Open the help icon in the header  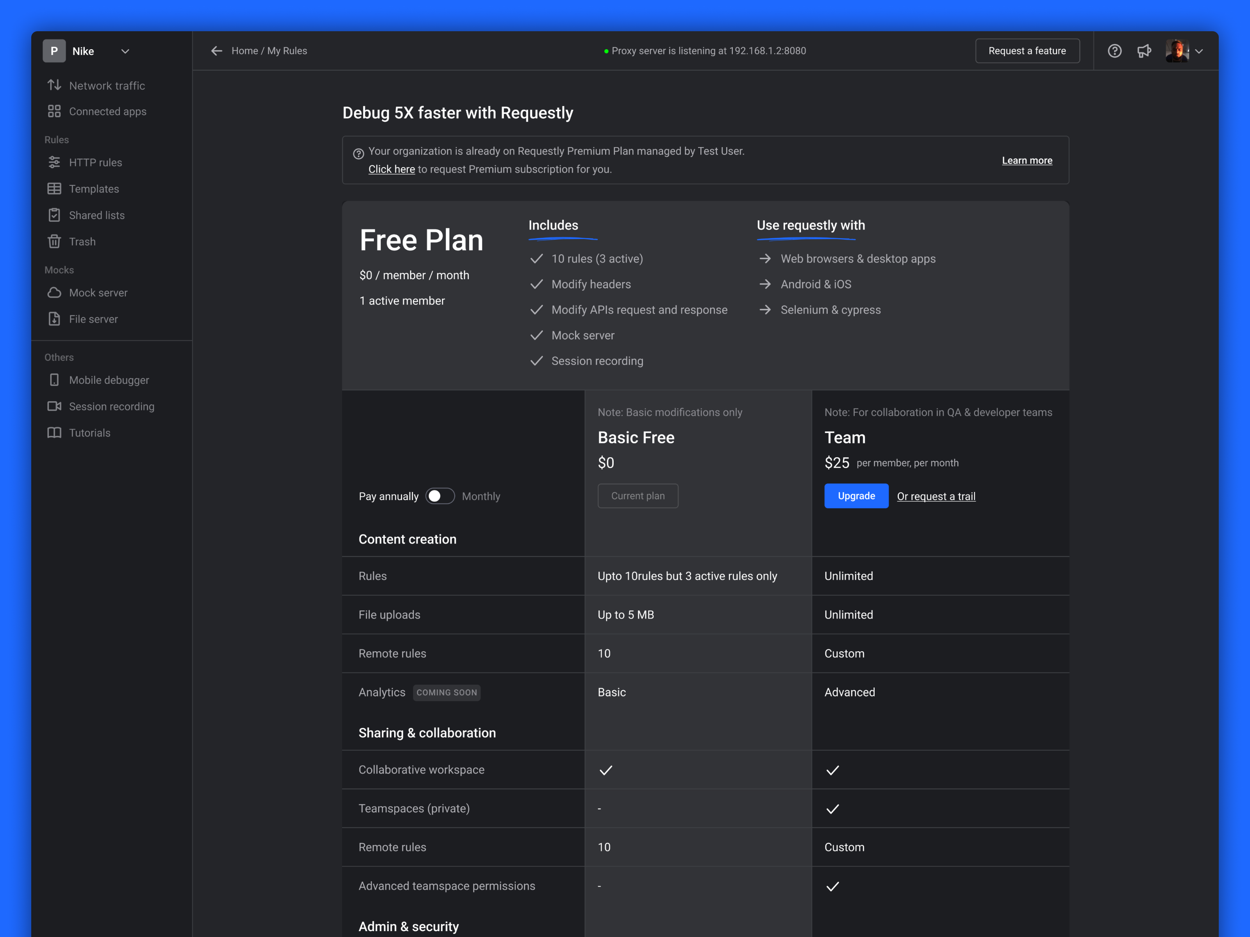point(1115,51)
